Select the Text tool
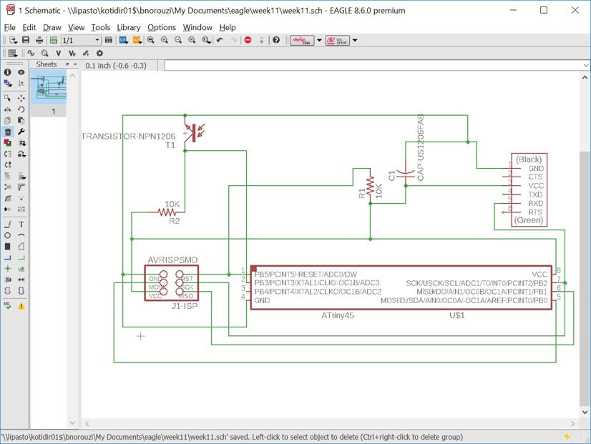Screen dimensions: 591x444 [x=21, y=225]
